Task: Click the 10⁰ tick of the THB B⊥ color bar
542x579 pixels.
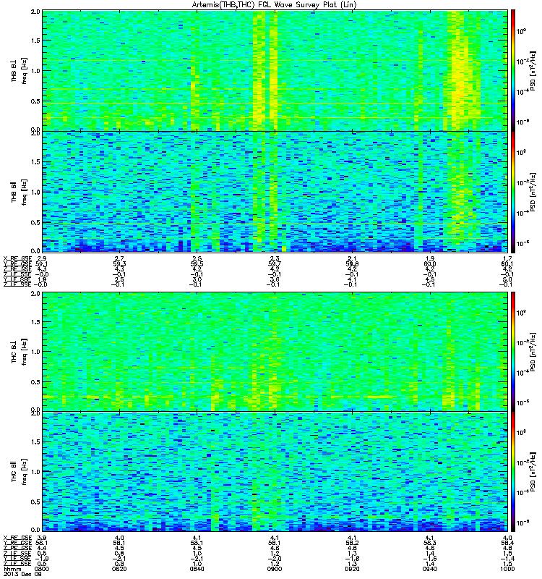Action: coord(521,31)
